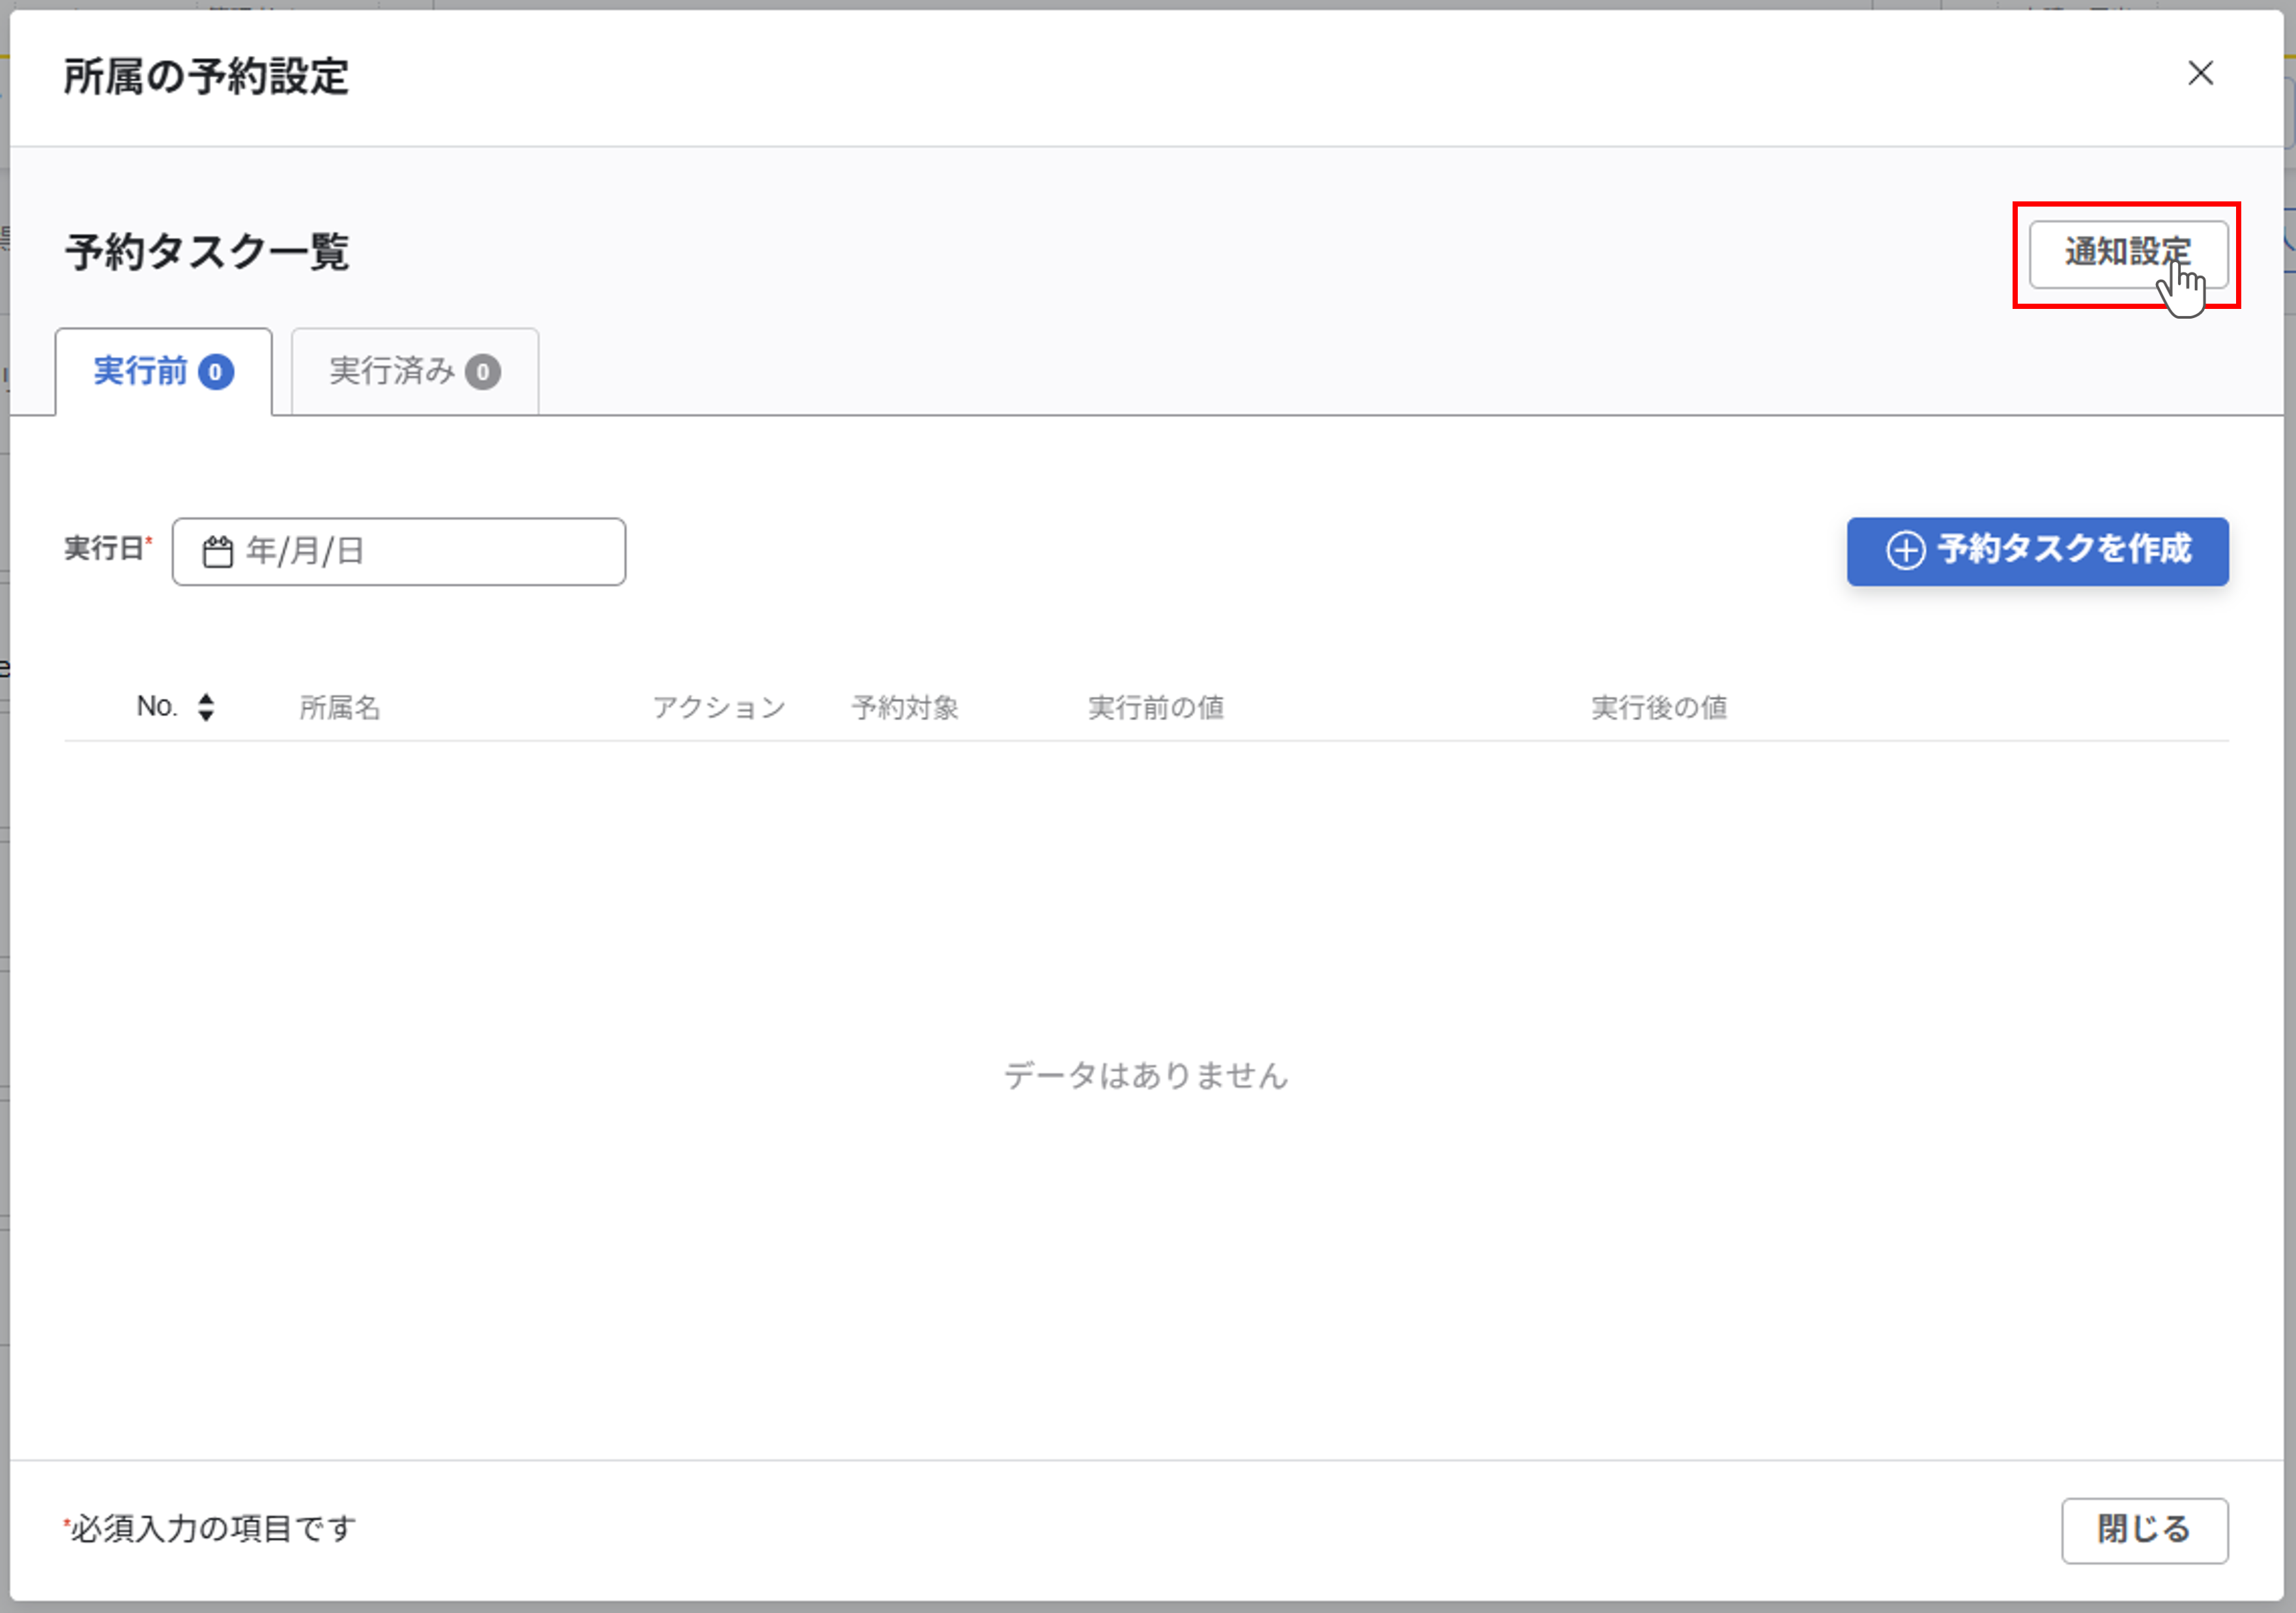Click the データはありません empty message
The width and height of the screenshot is (2296, 1613).
pos(1146,1076)
